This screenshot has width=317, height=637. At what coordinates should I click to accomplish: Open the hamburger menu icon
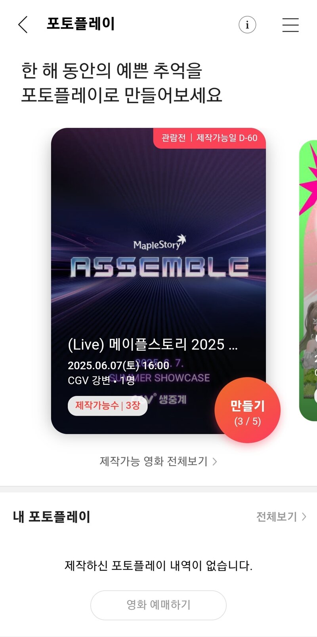point(290,25)
